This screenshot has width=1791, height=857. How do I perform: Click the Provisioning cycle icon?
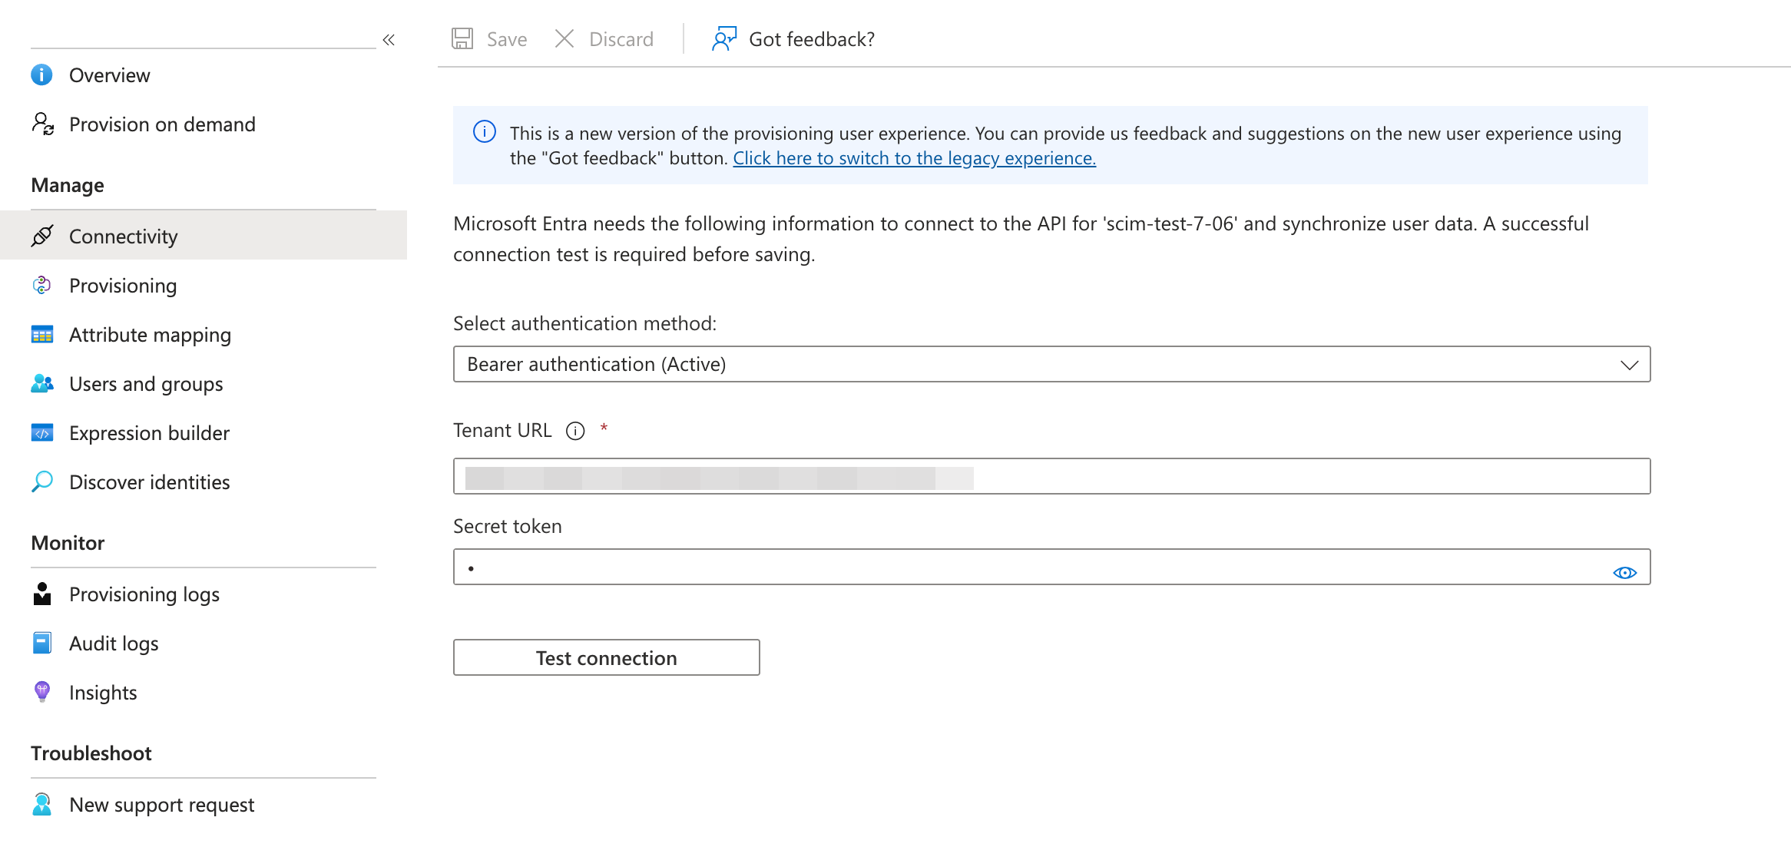(x=41, y=285)
